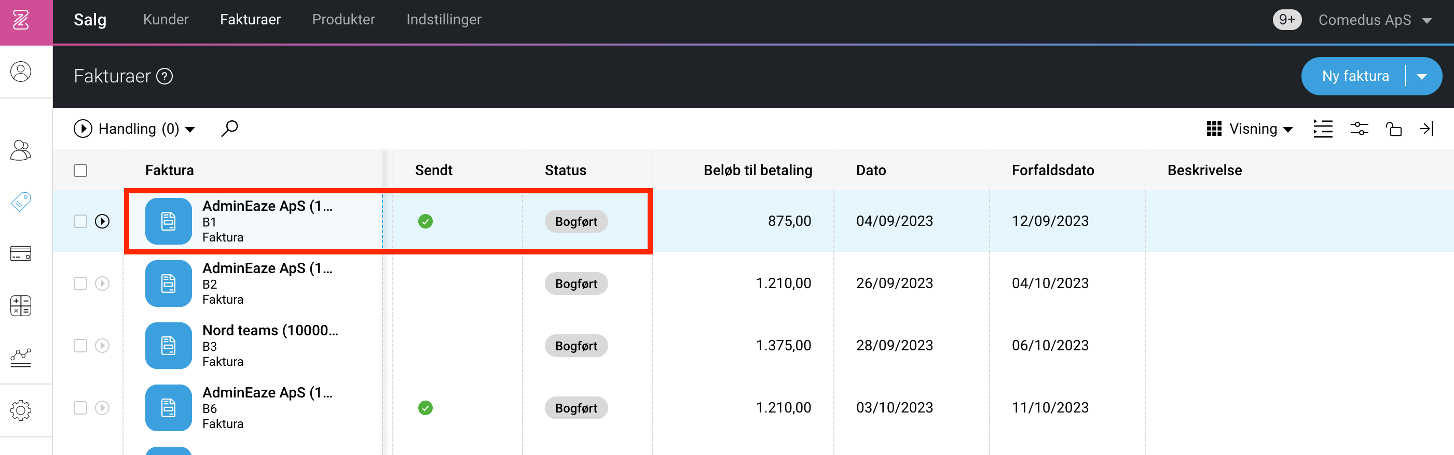Open the Visning view dropdown
Viewport: 1454px width, 455px height.
click(x=1250, y=129)
